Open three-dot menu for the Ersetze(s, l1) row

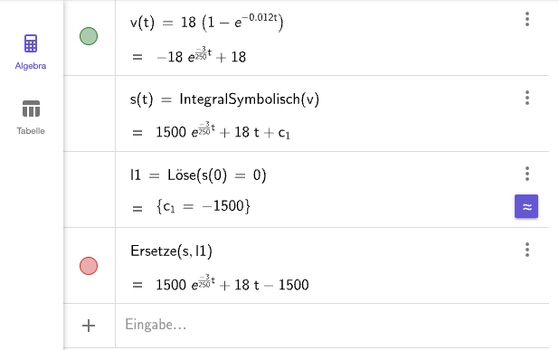click(527, 250)
